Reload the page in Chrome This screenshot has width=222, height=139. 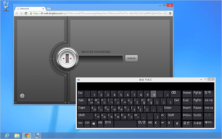[26, 13]
